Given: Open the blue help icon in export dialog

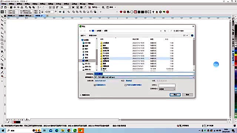Looking at the screenshot, I should pyautogui.click(x=192, y=35).
